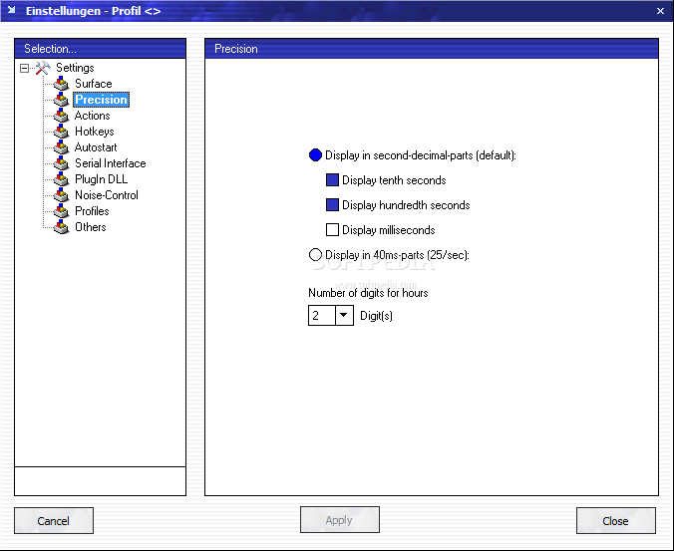This screenshot has height=551, width=674.
Task: Open the Serial Interface settings page
Action: click(111, 163)
